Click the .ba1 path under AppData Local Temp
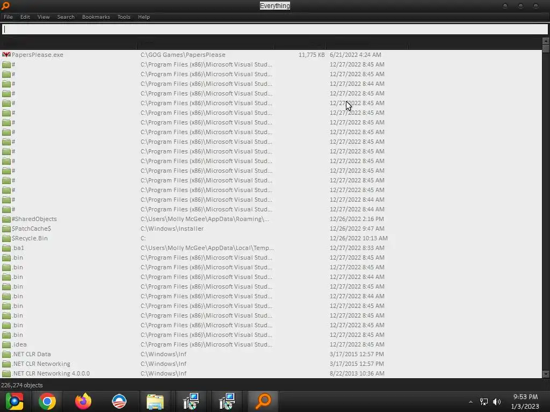The height and width of the screenshot is (412, 550). (x=207, y=248)
